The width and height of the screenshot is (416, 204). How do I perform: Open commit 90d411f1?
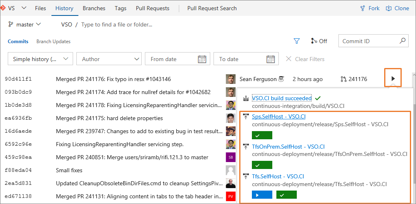pos(18,79)
